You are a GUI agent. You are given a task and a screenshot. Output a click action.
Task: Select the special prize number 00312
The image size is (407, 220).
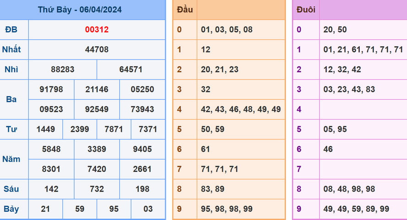tap(97, 30)
